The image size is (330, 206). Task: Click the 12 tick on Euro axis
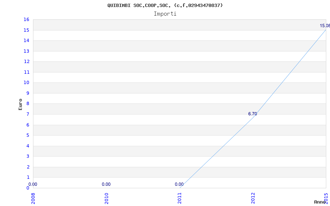[x=26, y=62]
